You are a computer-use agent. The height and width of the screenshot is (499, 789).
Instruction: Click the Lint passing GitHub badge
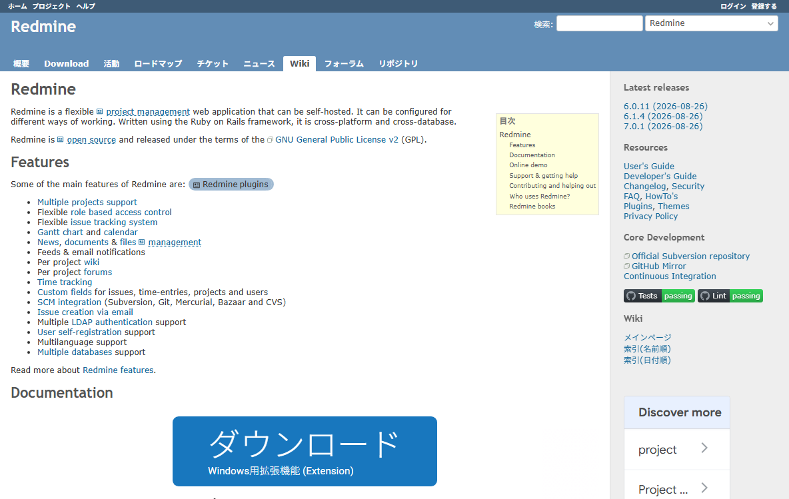(x=730, y=296)
